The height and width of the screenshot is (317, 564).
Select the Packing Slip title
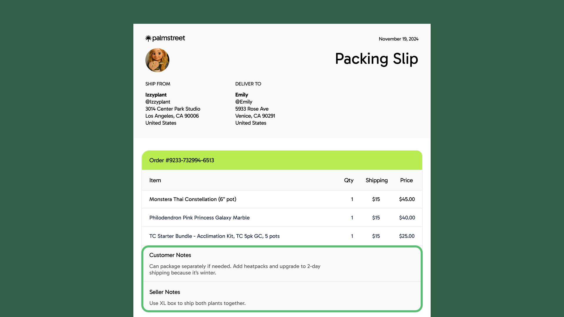pyautogui.click(x=377, y=59)
